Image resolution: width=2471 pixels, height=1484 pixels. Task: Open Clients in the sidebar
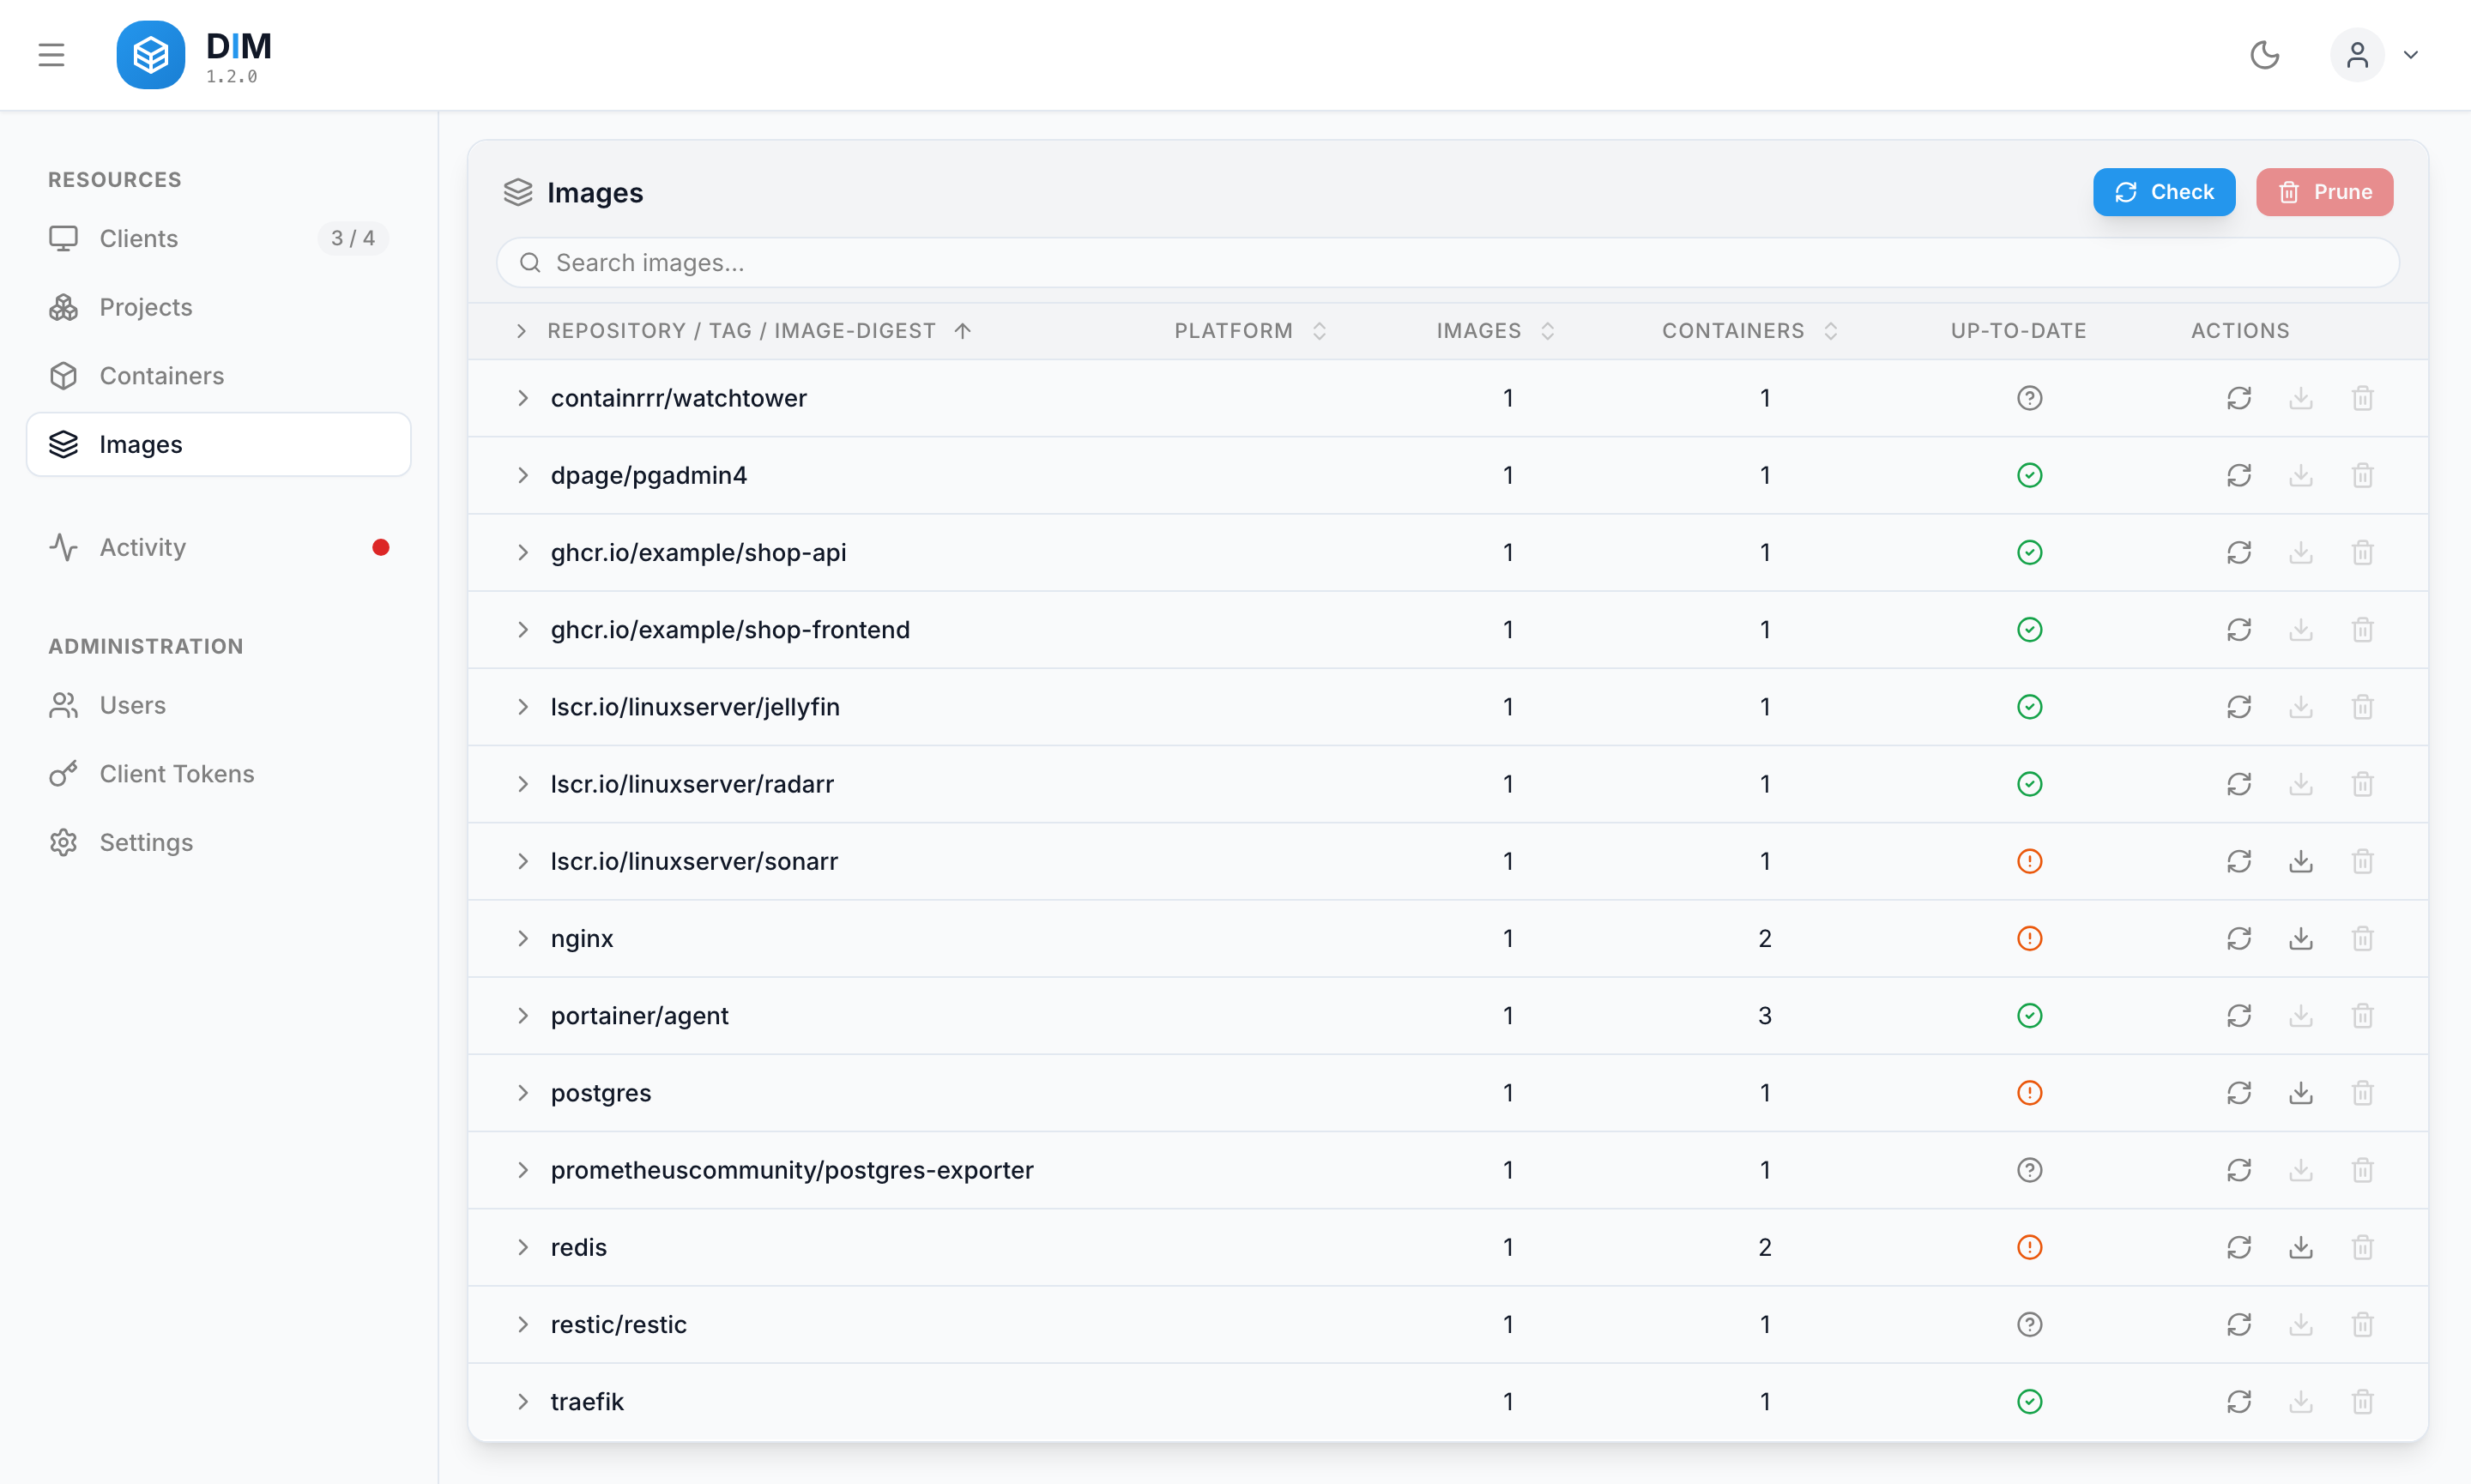[x=218, y=238]
